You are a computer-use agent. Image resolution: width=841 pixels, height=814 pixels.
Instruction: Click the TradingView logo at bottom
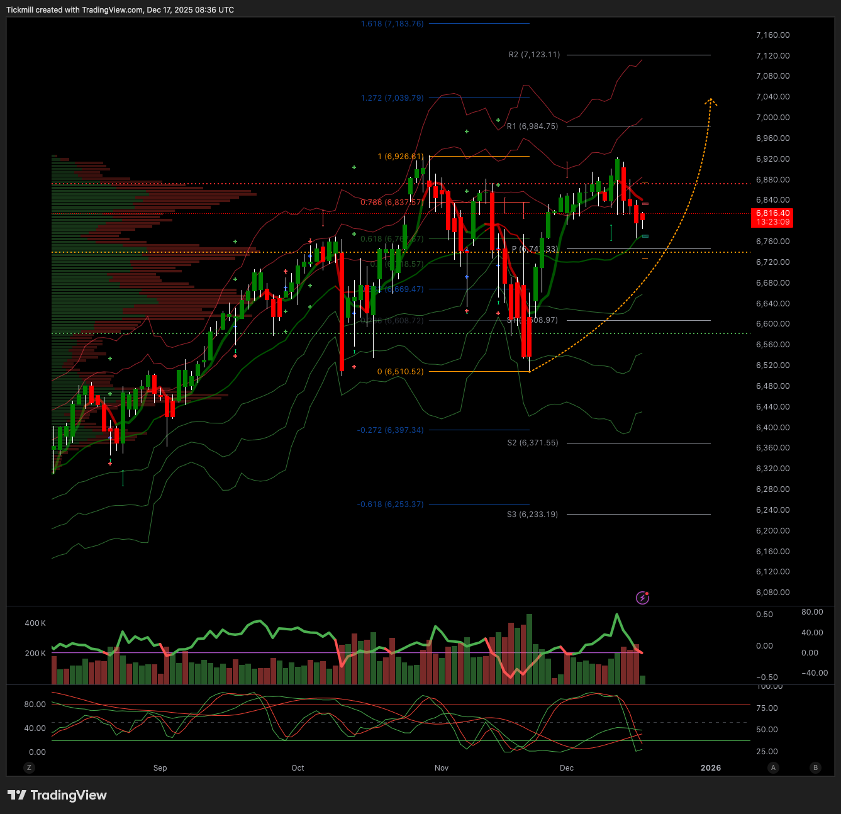(57, 795)
